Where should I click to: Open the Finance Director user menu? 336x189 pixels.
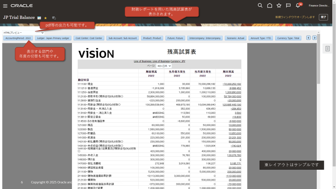pyautogui.click(x=319, y=5)
